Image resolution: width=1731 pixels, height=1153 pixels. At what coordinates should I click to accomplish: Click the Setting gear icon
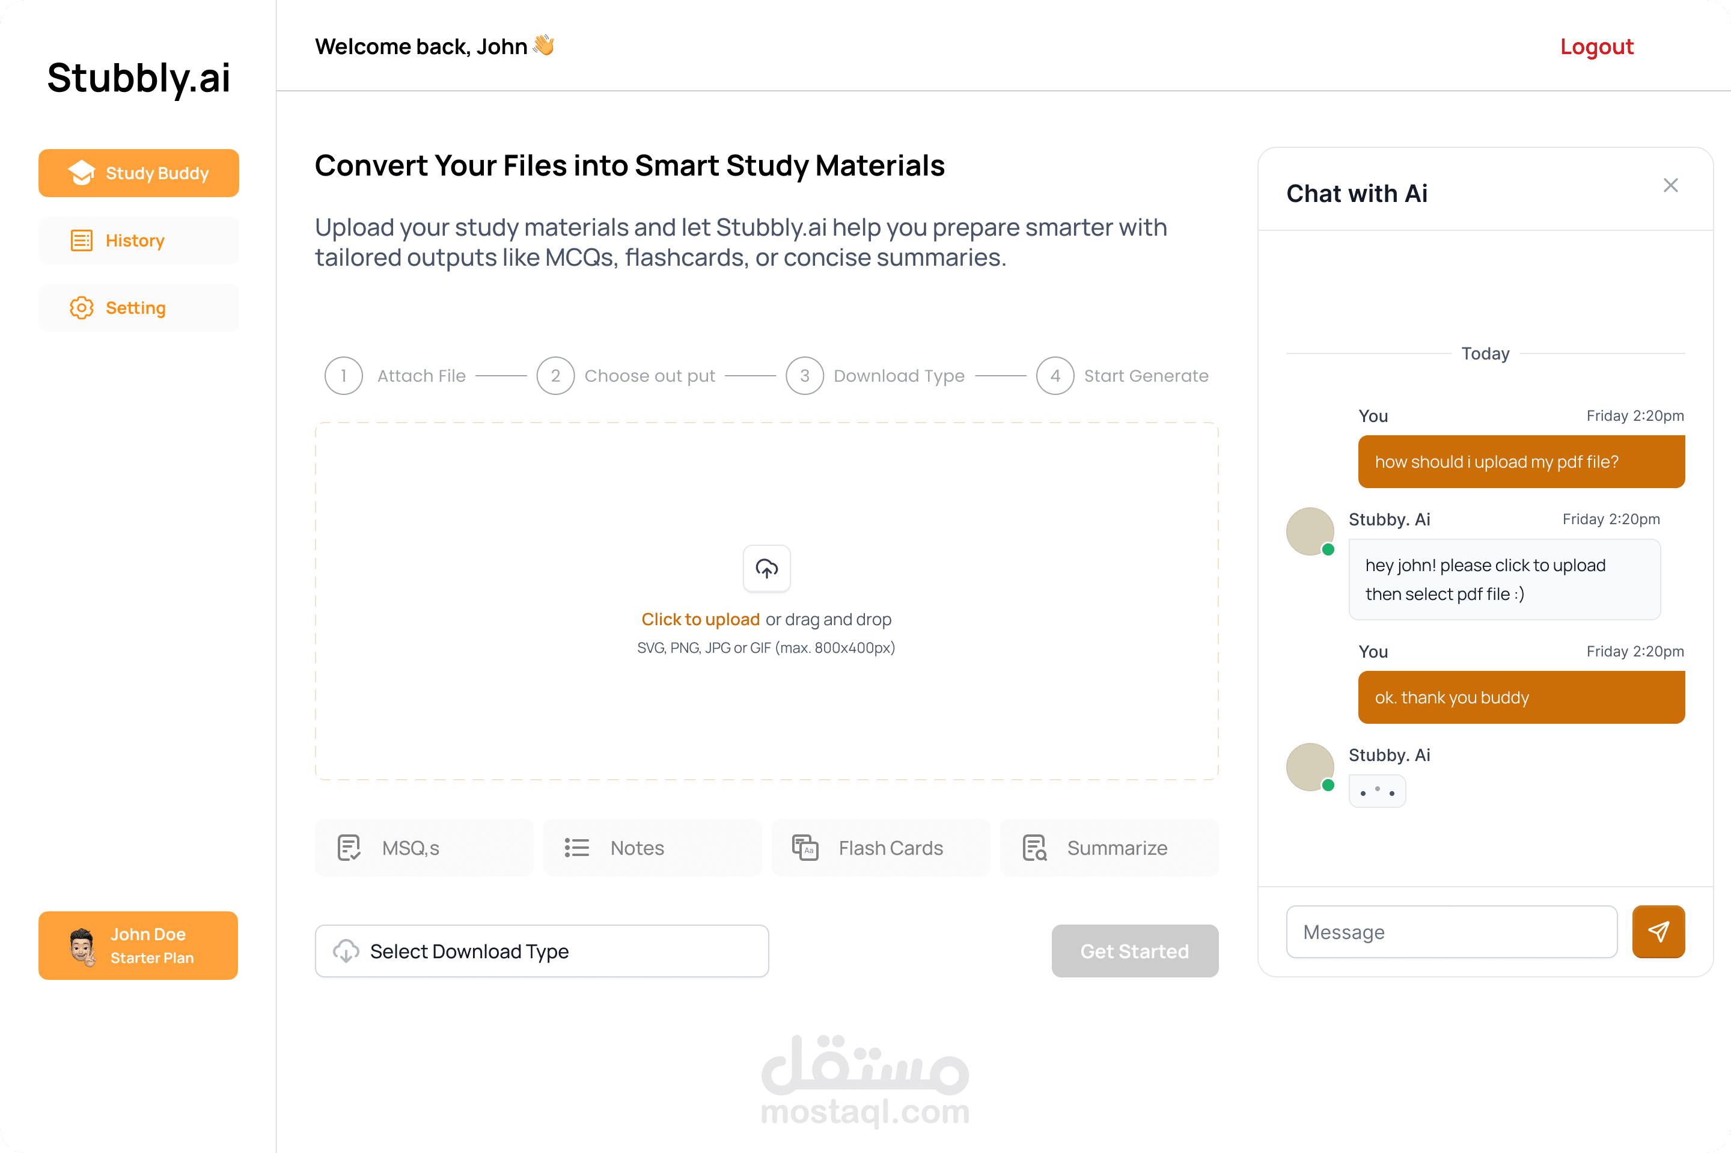tap(82, 307)
